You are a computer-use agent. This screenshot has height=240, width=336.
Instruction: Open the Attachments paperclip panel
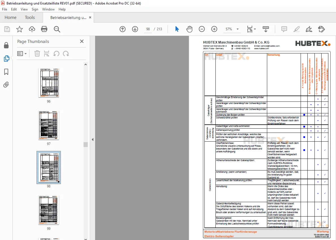[x=6, y=85]
